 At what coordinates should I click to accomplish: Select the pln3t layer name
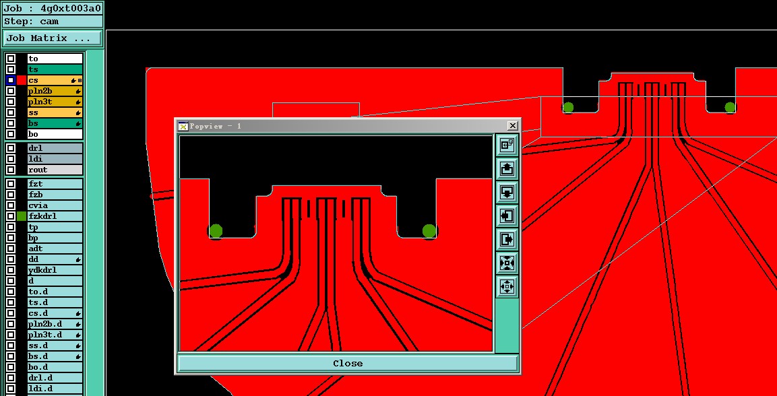pos(55,102)
